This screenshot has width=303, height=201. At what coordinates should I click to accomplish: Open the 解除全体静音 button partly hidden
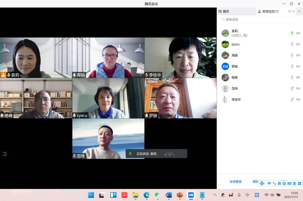click(255, 181)
